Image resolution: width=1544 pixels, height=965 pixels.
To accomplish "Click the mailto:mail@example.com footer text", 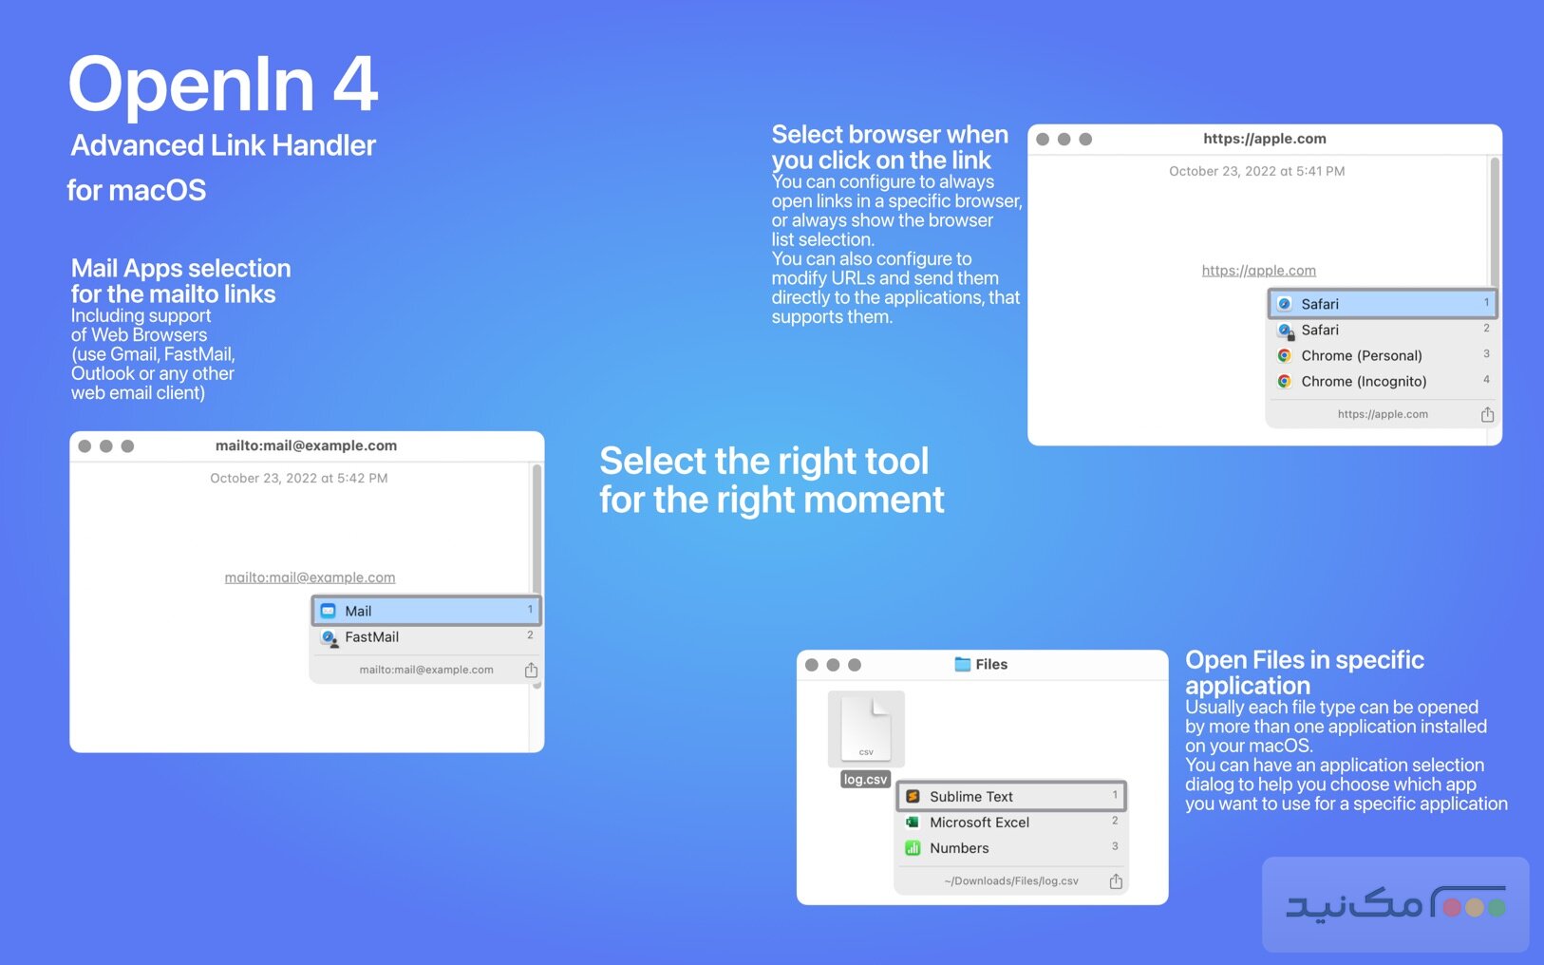I will point(424,670).
